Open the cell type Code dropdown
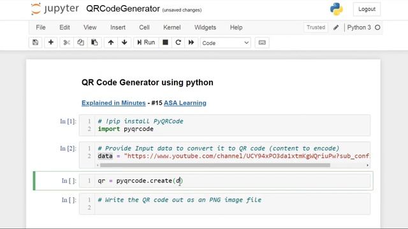 point(225,43)
